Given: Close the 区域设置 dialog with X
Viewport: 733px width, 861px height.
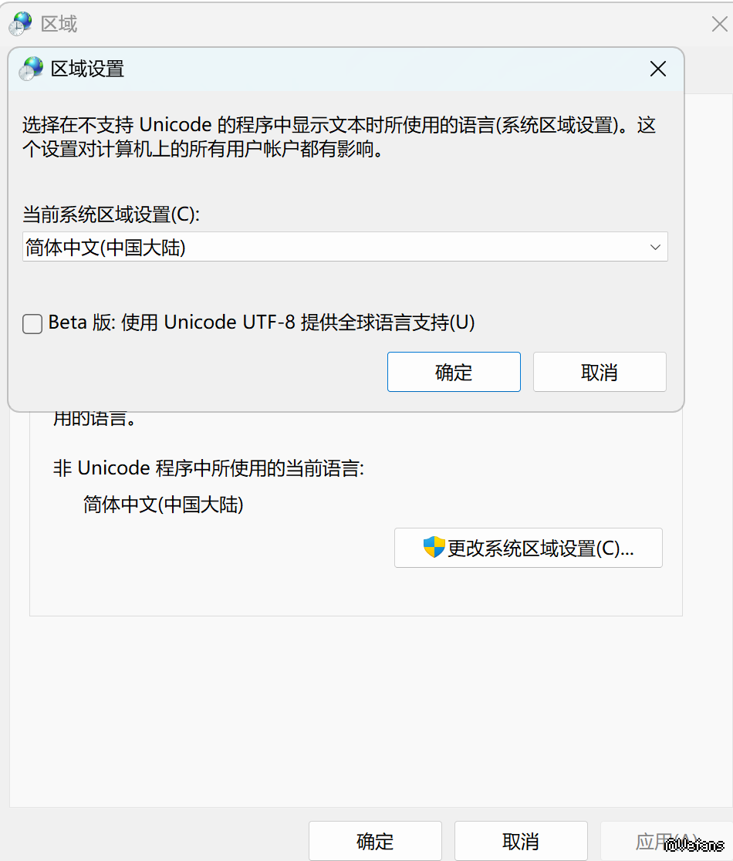Looking at the screenshot, I should 657,69.
